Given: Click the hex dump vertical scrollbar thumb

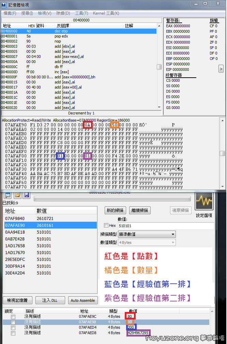Looking at the screenshot, I should (x=222, y=153).
